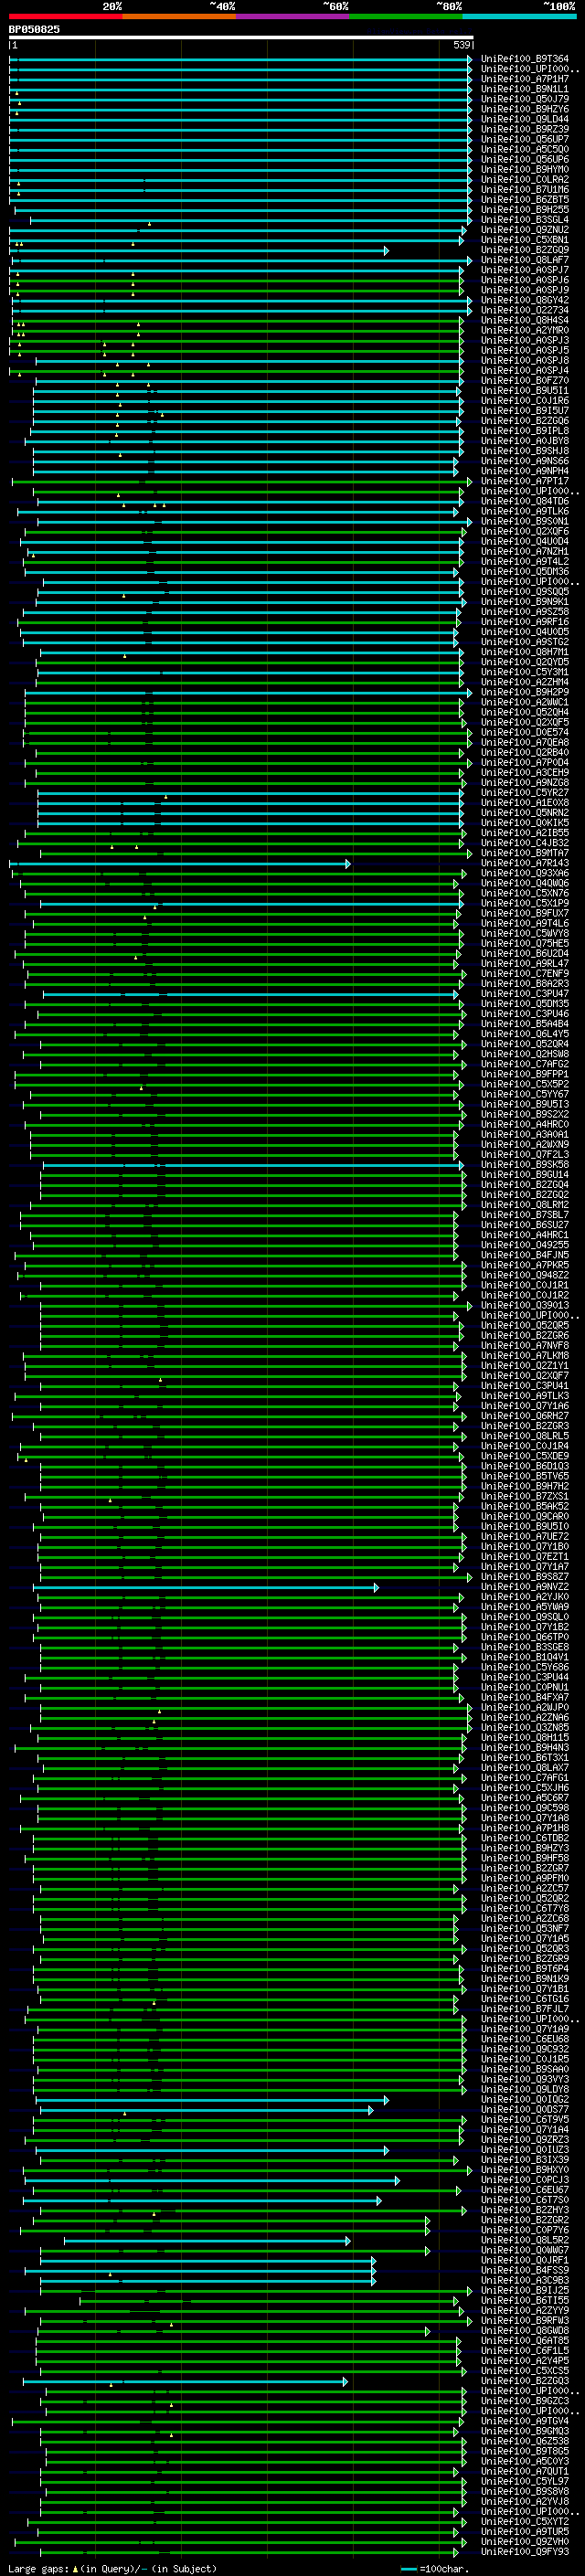Click UniRef100_Q8H115 hit label
The height and width of the screenshot is (2576, 585).
(x=525, y=1737)
